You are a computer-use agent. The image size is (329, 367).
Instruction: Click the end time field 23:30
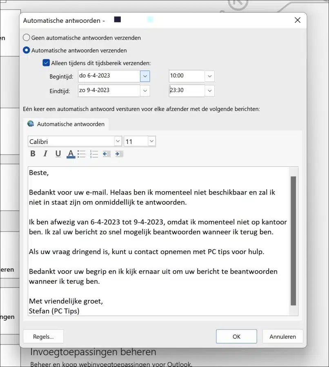coord(187,91)
